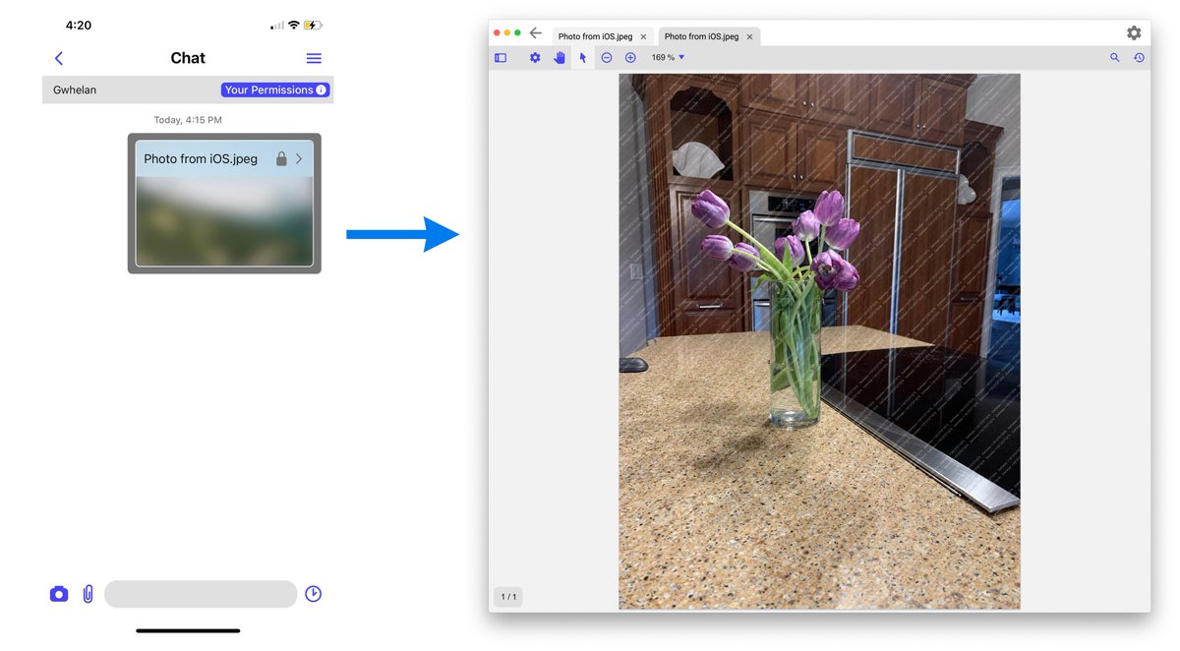Screen dimensions: 1180x651
Task: Open Your Permissions info
Action: (275, 89)
